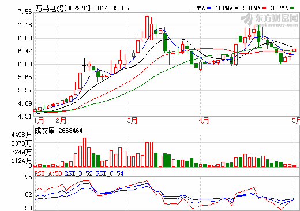Click the tallest red candlestick near 7.56
The width and height of the screenshot is (300, 211).
[x=147, y=27]
